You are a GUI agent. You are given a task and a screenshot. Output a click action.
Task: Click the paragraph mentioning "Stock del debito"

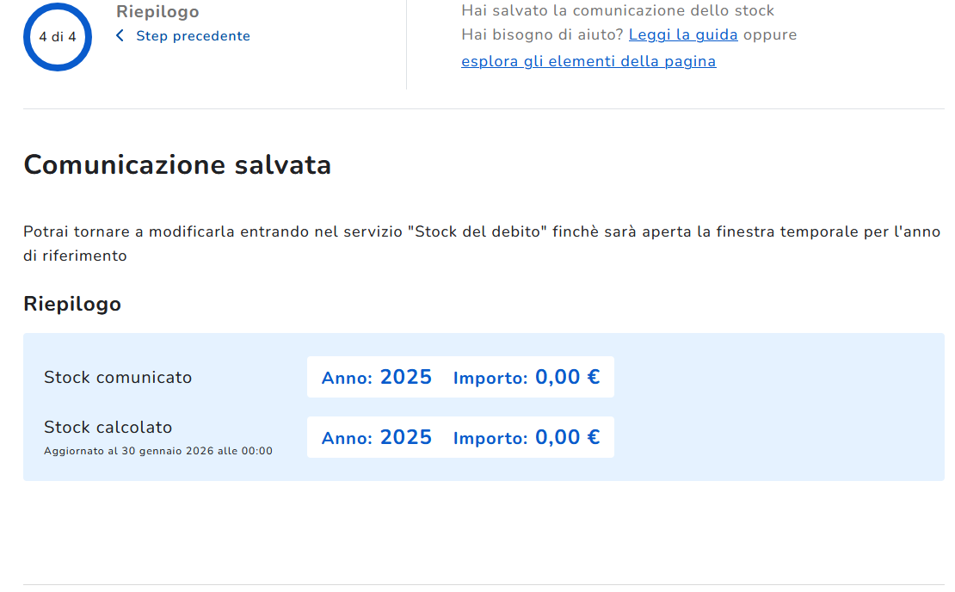pos(482,232)
